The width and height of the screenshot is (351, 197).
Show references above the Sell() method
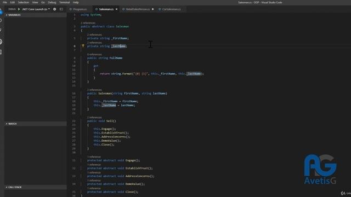94,117
